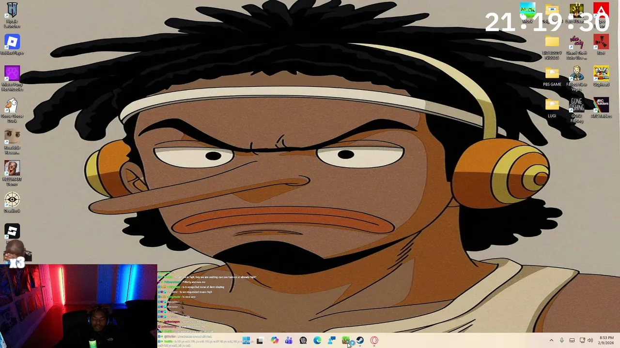Open the GONE Fishing shortcut
This screenshot has width=620, height=348.
click(576, 110)
